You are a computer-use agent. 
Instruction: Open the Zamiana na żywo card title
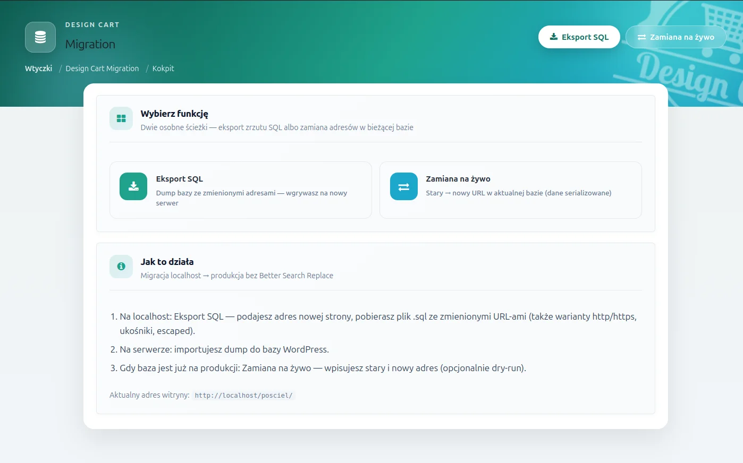(x=458, y=179)
